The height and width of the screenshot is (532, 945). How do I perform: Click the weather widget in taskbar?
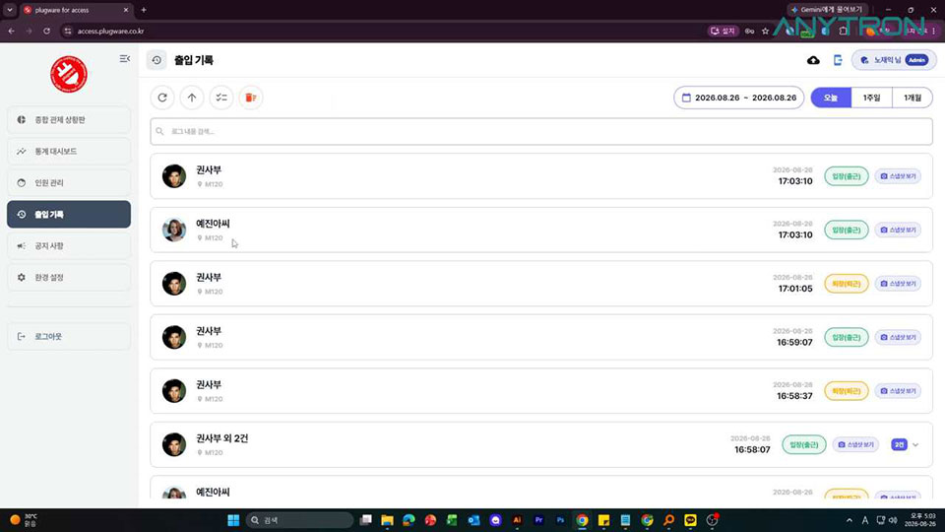coord(23,520)
